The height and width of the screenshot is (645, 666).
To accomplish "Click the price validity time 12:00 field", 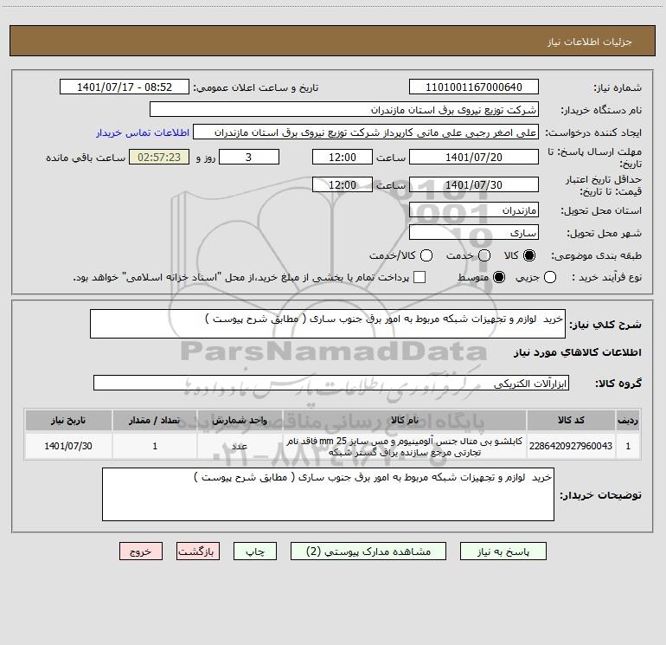I will point(343,184).
